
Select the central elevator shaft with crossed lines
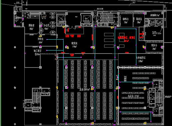click(86, 19)
